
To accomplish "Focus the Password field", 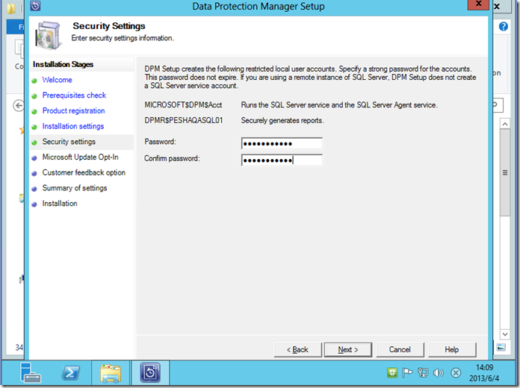I will (282, 143).
